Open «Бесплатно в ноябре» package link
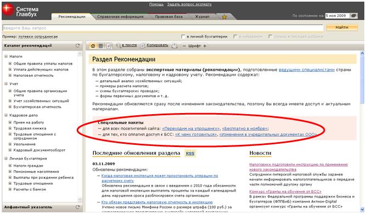 245,128
